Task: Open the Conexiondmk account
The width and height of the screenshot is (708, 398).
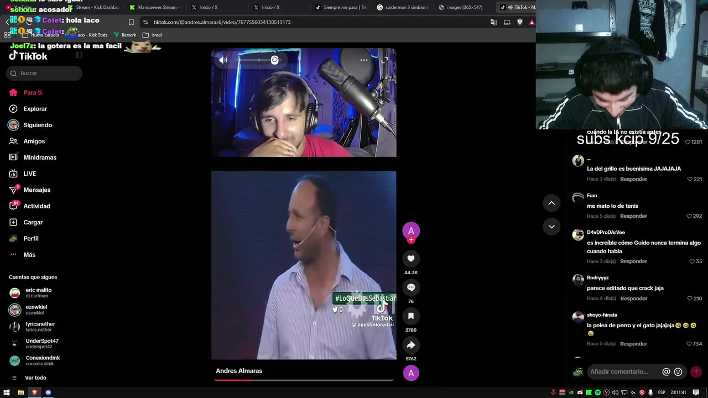Action: 43,360
